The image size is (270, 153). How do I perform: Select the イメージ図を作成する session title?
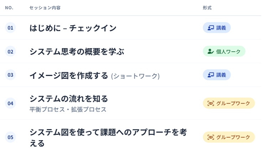68,75
